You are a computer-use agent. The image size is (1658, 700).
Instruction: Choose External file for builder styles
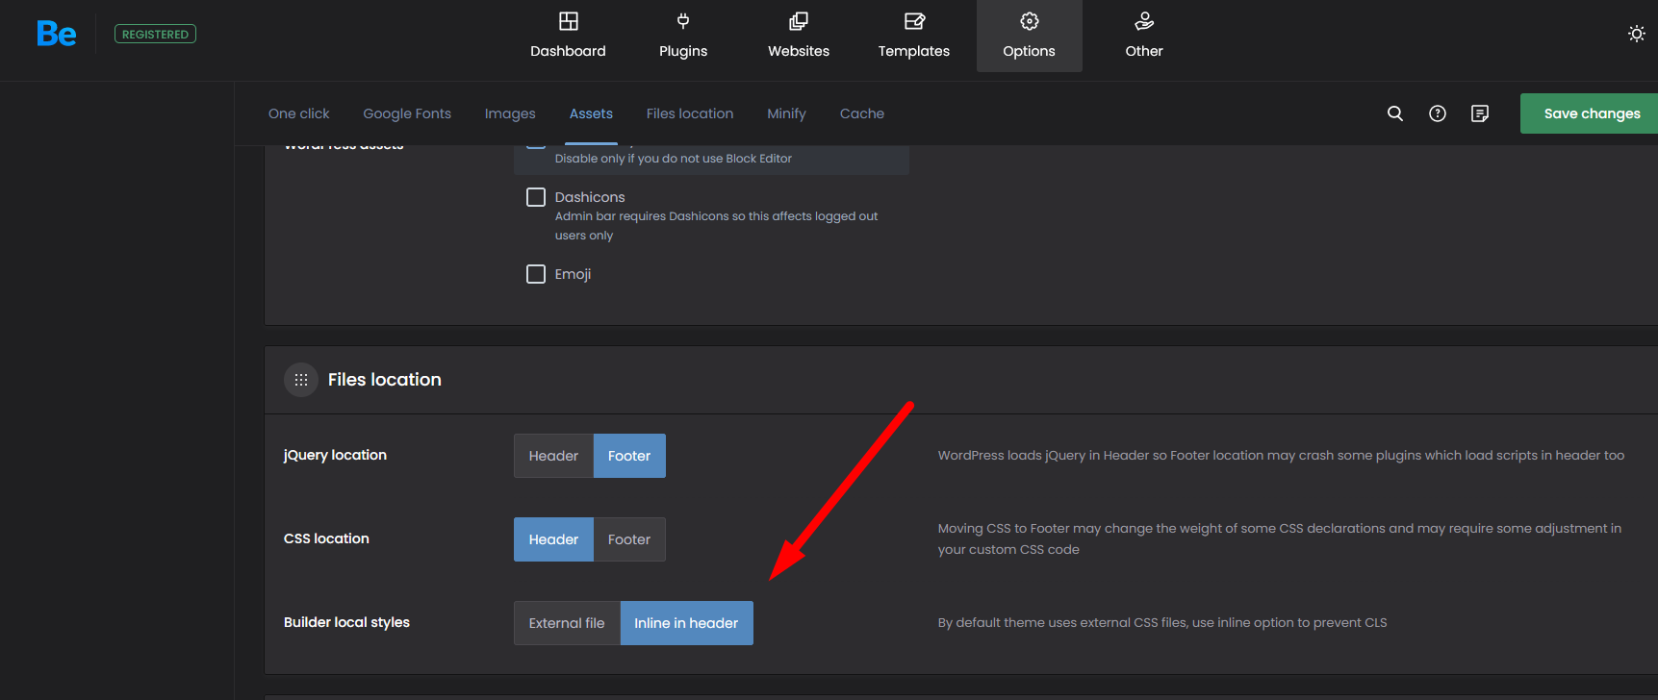click(567, 623)
